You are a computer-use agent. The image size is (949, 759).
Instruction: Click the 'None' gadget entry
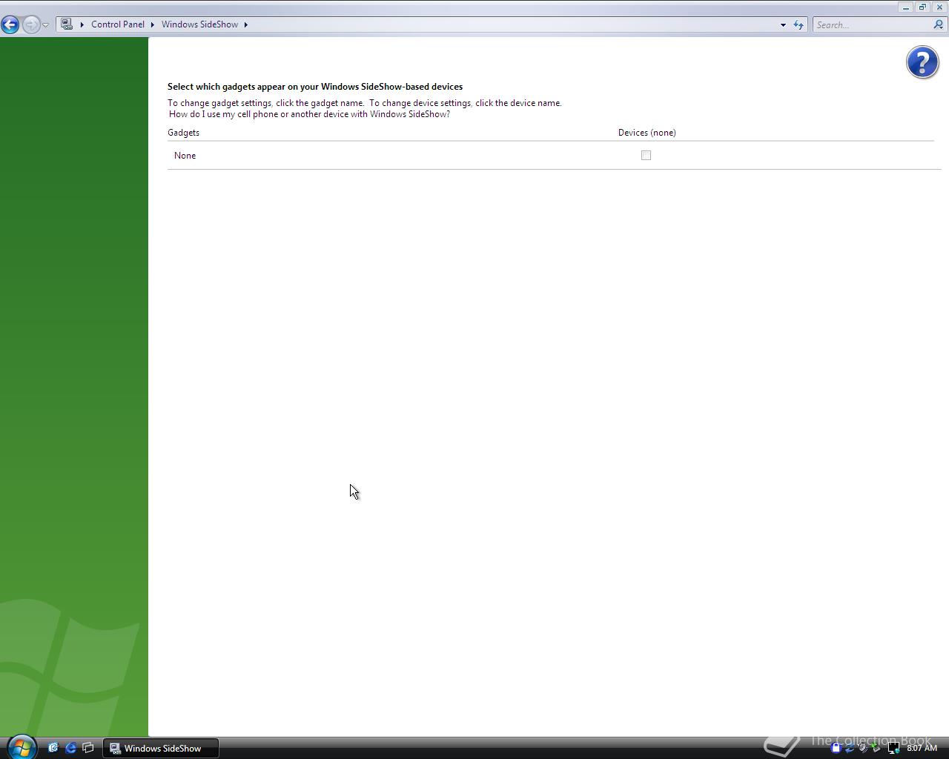coord(185,156)
